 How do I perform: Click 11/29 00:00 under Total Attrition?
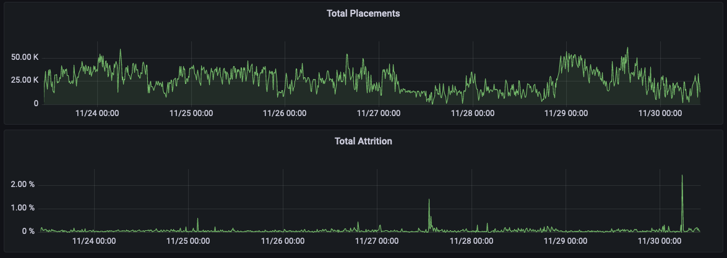(566, 241)
